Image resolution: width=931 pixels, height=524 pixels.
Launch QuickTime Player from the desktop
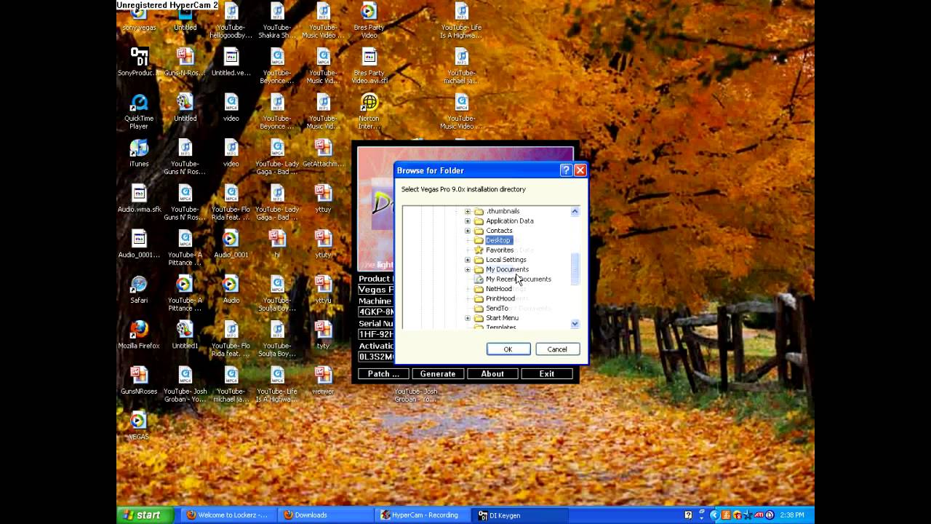click(139, 111)
